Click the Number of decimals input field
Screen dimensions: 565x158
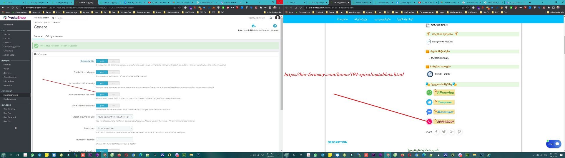[x=114, y=140]
